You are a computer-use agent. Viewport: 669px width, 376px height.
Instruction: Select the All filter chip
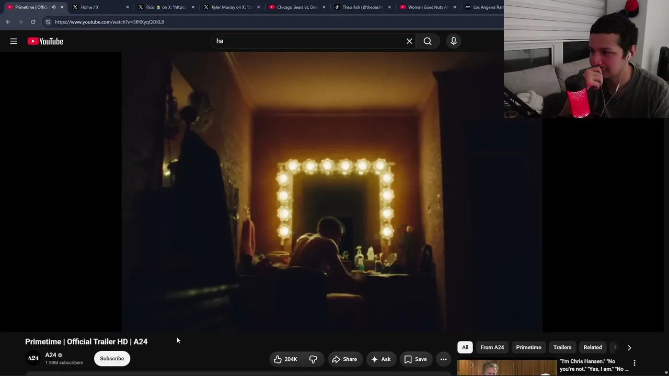click(465, 347)
